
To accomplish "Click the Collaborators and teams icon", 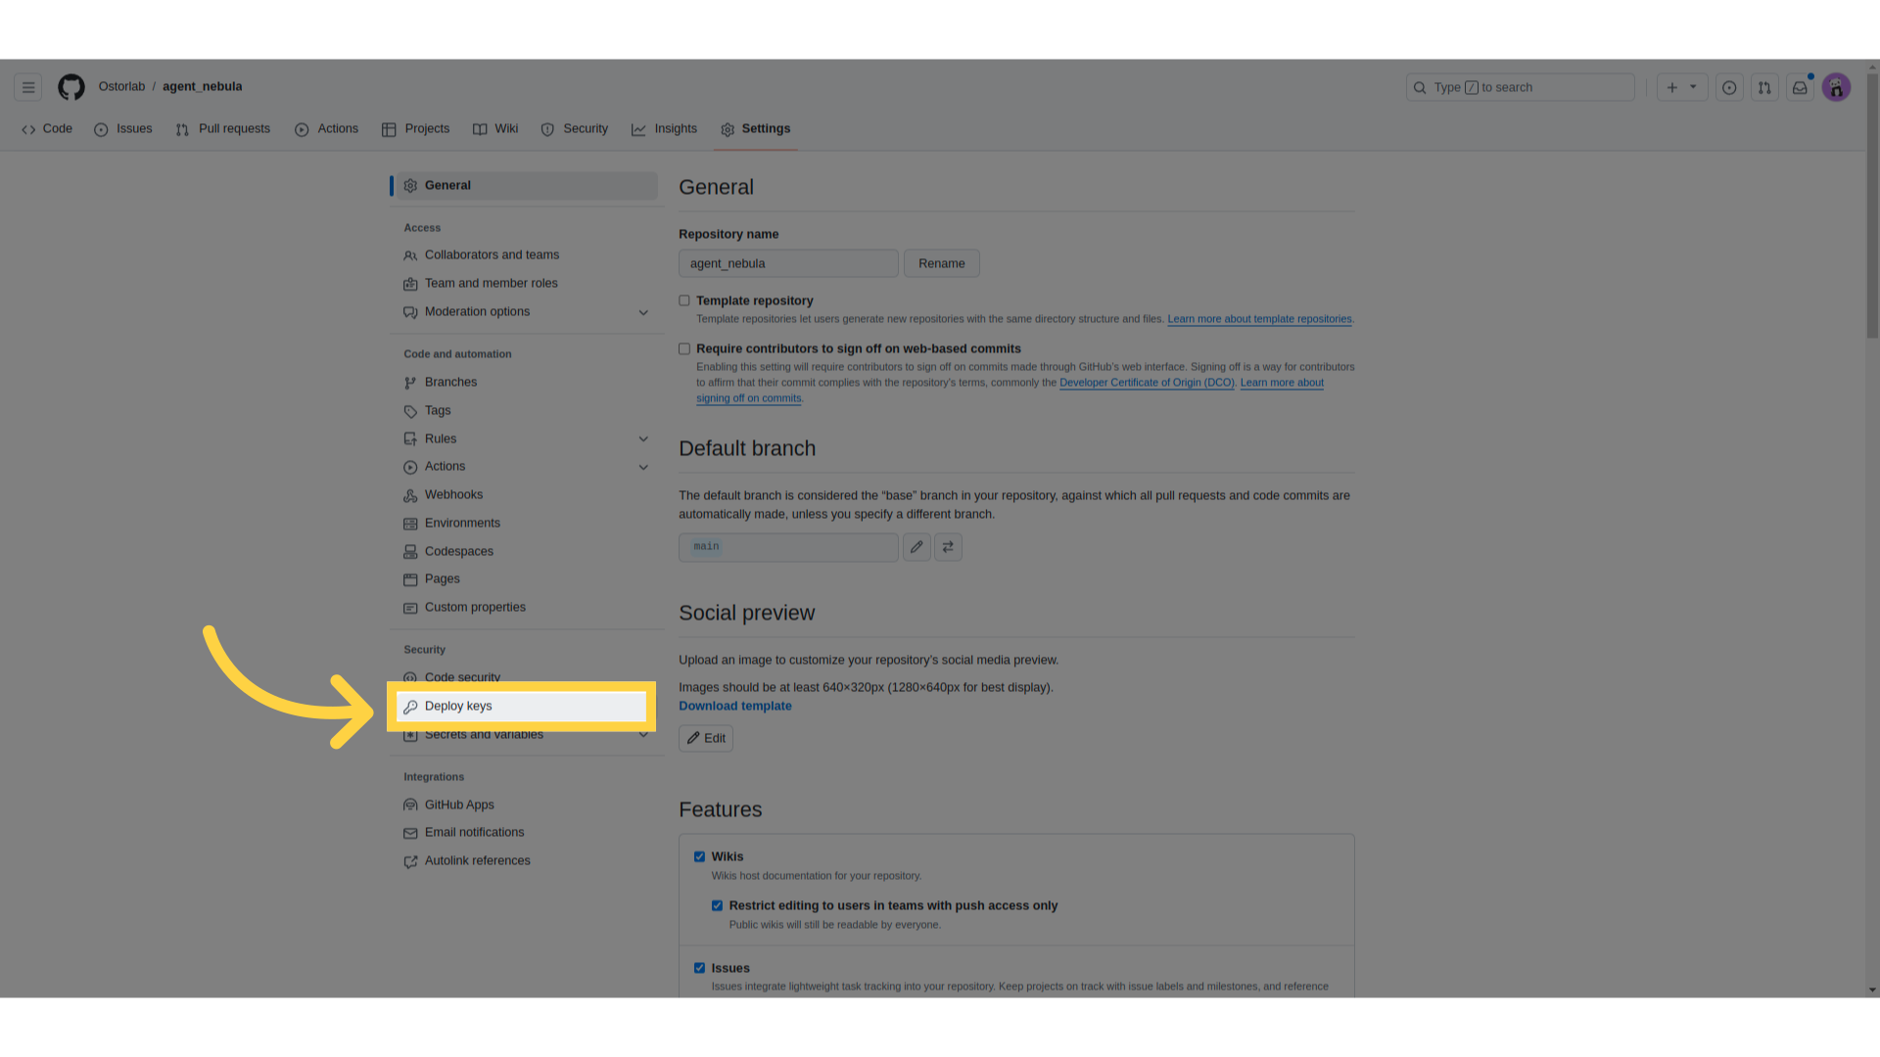I will tap(410, 254).
